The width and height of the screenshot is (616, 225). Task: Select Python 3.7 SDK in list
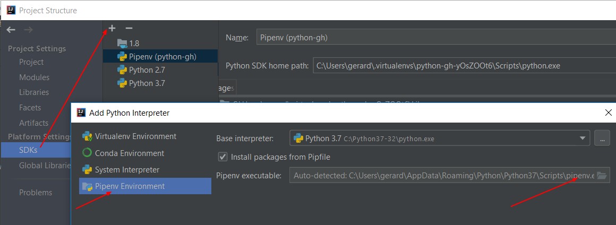point(147,83)
